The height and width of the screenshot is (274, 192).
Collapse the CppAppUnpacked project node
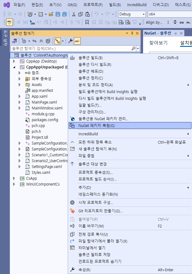[x=14, y=67]
